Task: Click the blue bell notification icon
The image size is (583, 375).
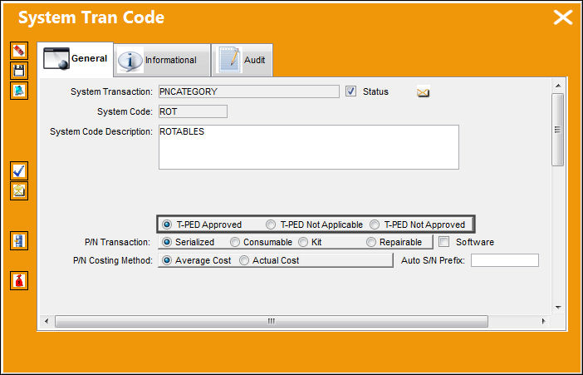Action: pyautogui.click(x=19, y=91)
